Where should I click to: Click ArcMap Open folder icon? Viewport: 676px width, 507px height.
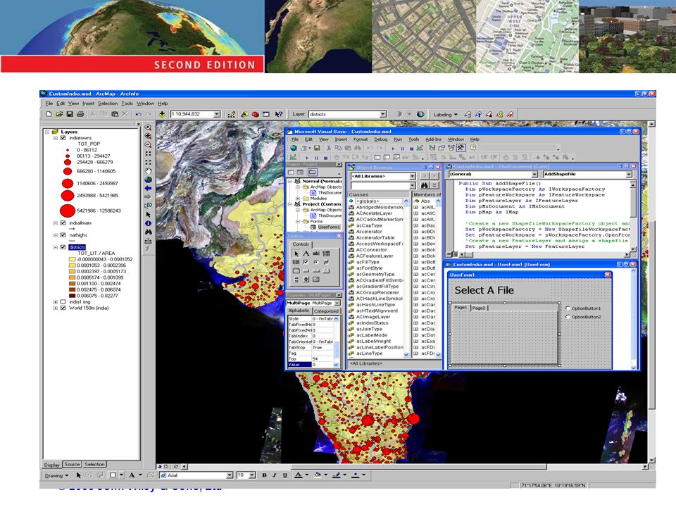[59, 114]
